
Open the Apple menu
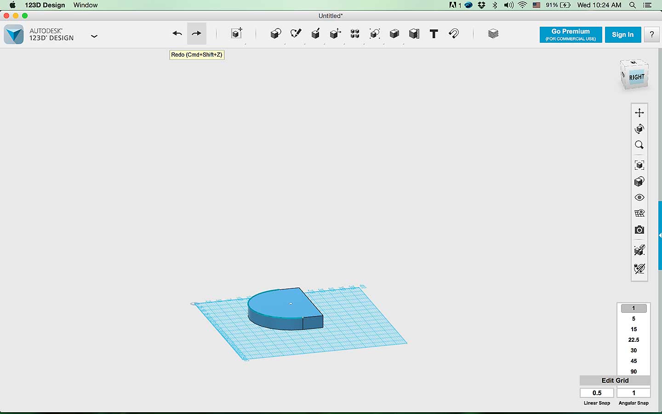pyautogui.click(x=12, y=5)
